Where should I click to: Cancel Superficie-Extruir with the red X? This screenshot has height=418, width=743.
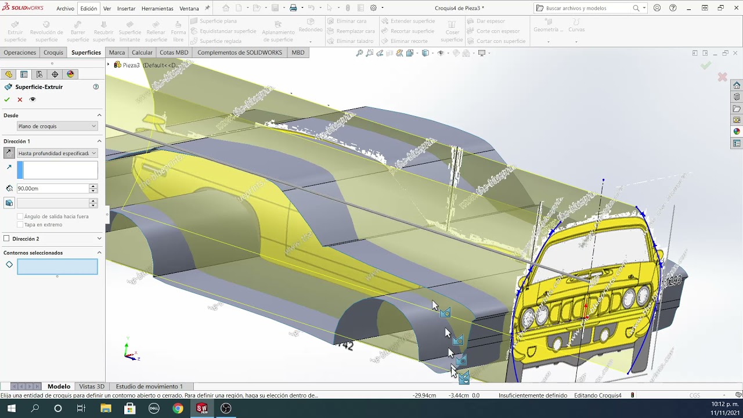20,99
